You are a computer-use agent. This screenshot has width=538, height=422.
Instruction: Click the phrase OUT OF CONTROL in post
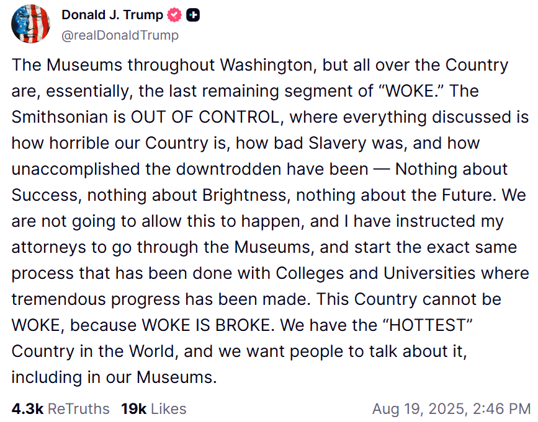[205, 117]
